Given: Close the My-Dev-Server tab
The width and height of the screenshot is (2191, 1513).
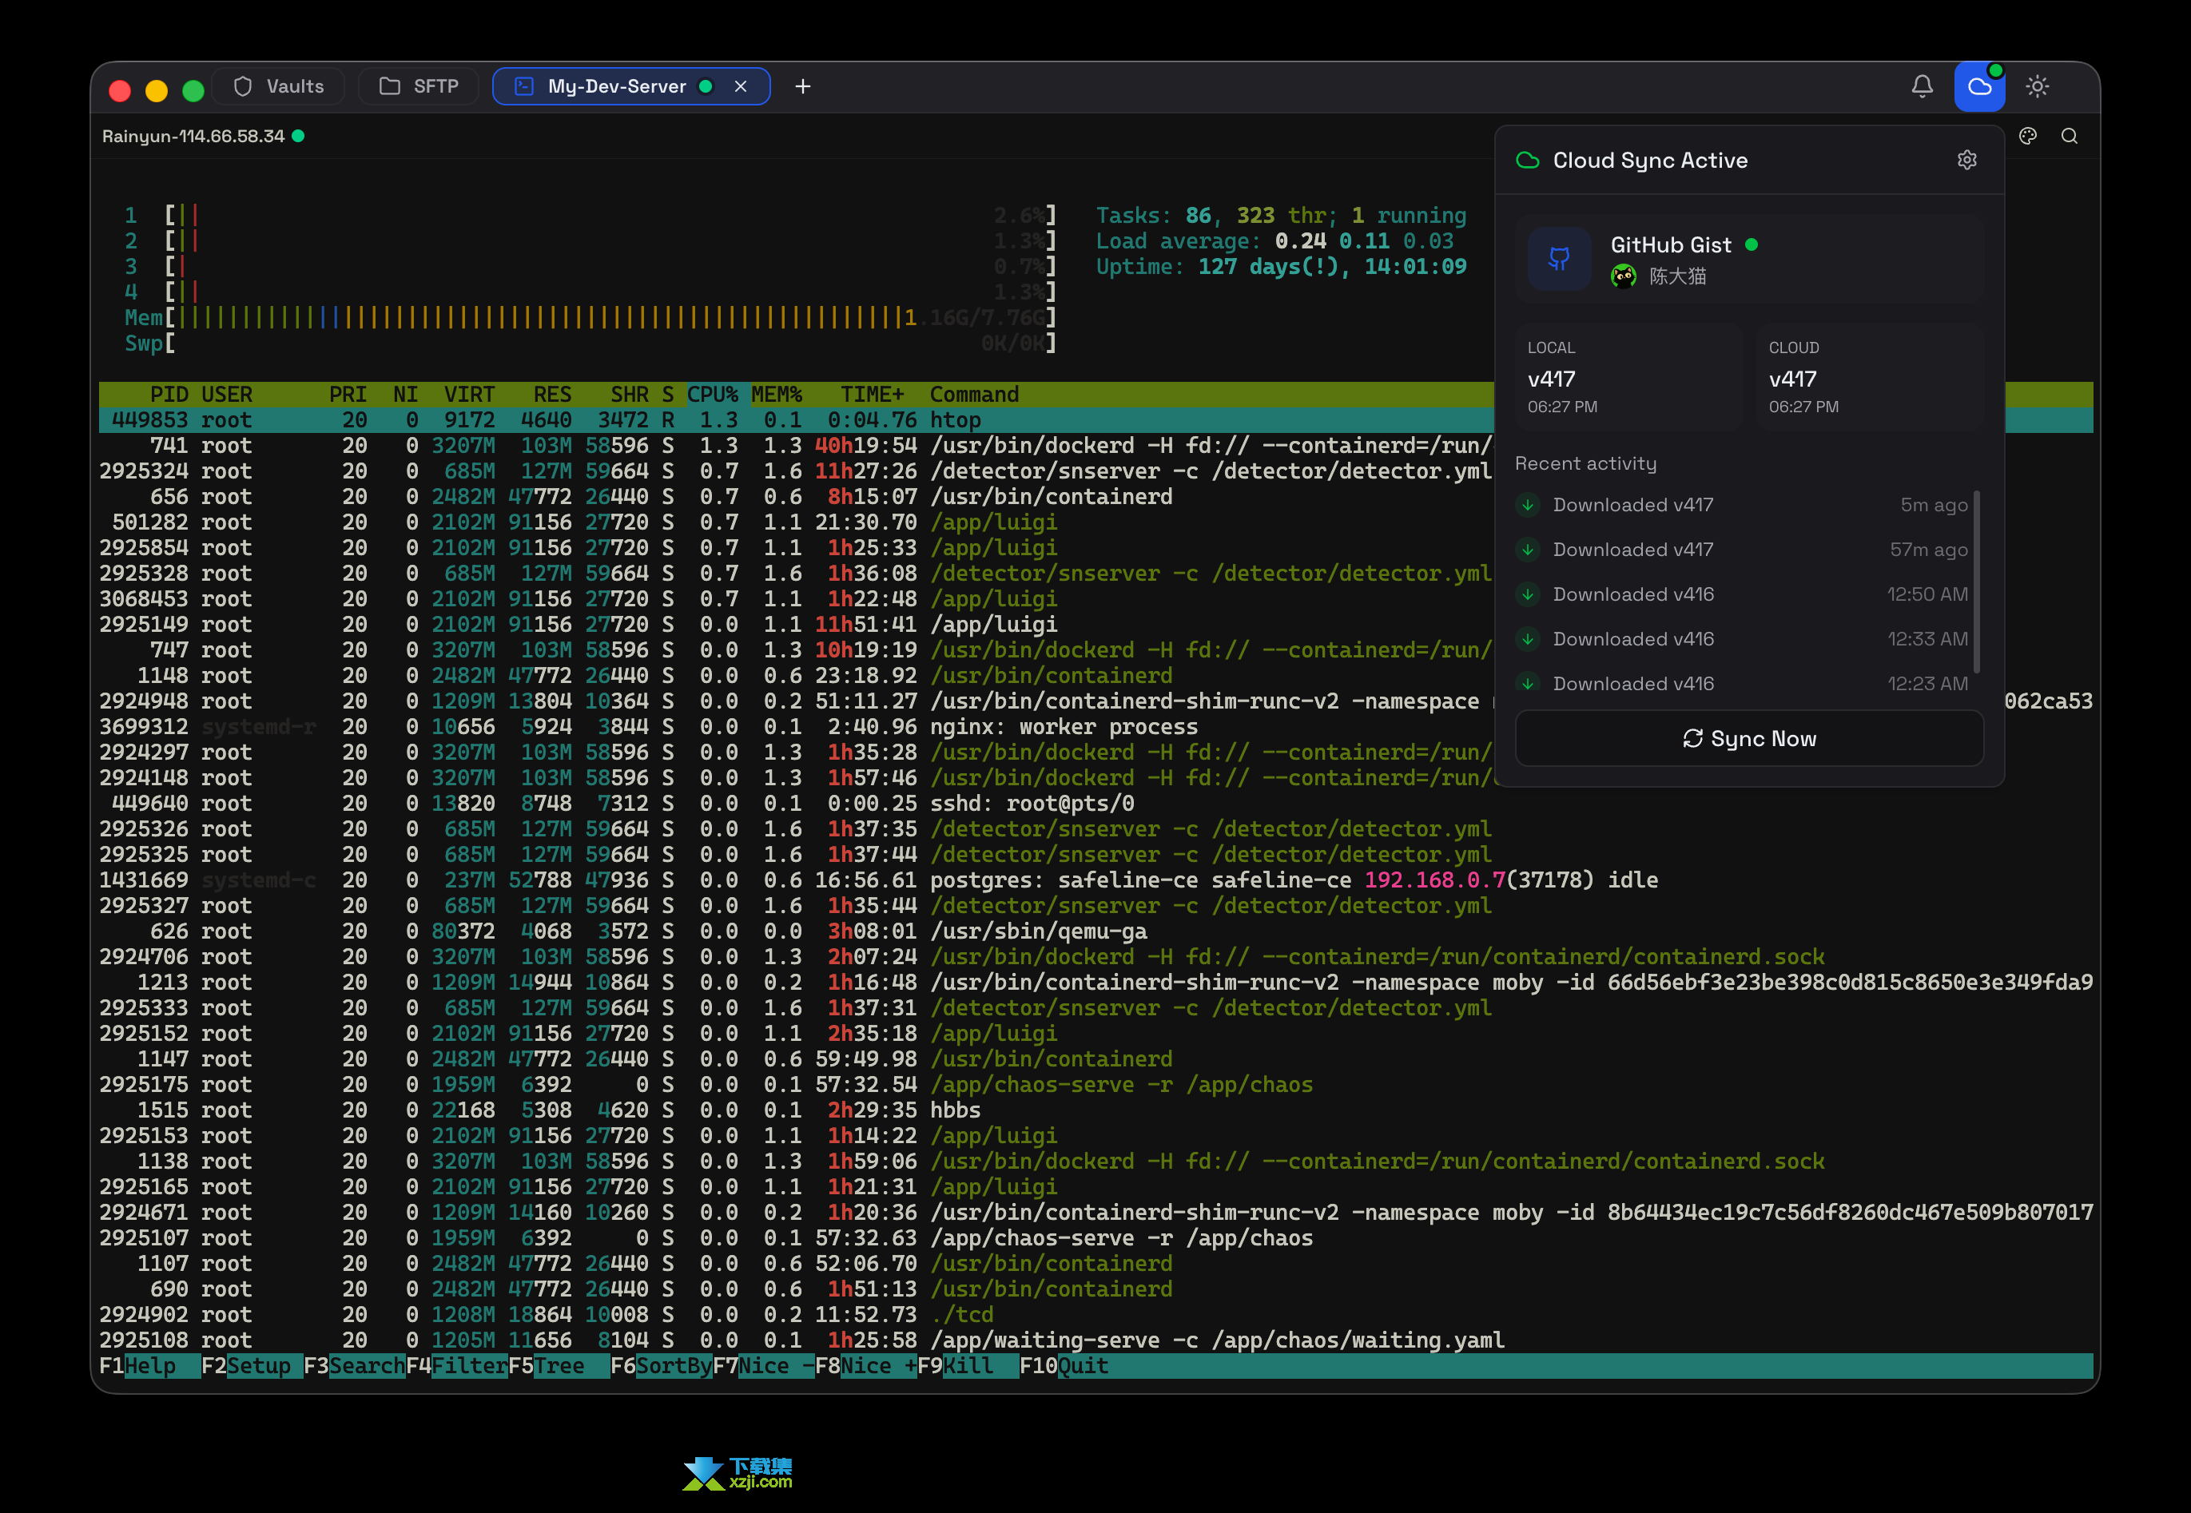Looking at the screenshot, I should click(x=741, y=86).
